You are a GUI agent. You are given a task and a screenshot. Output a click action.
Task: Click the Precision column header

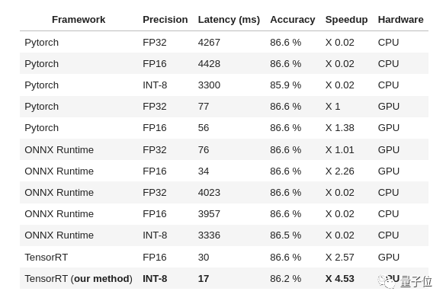[x=165, y=20]
